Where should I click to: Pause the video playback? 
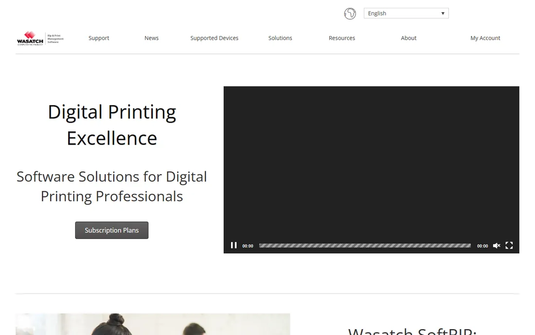point(234,245)
